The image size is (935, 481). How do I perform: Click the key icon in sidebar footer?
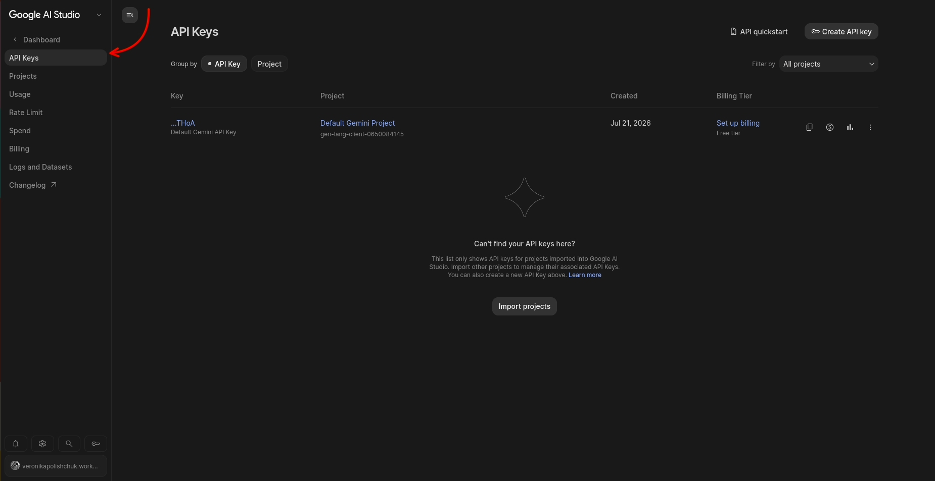tap(96, 444)
